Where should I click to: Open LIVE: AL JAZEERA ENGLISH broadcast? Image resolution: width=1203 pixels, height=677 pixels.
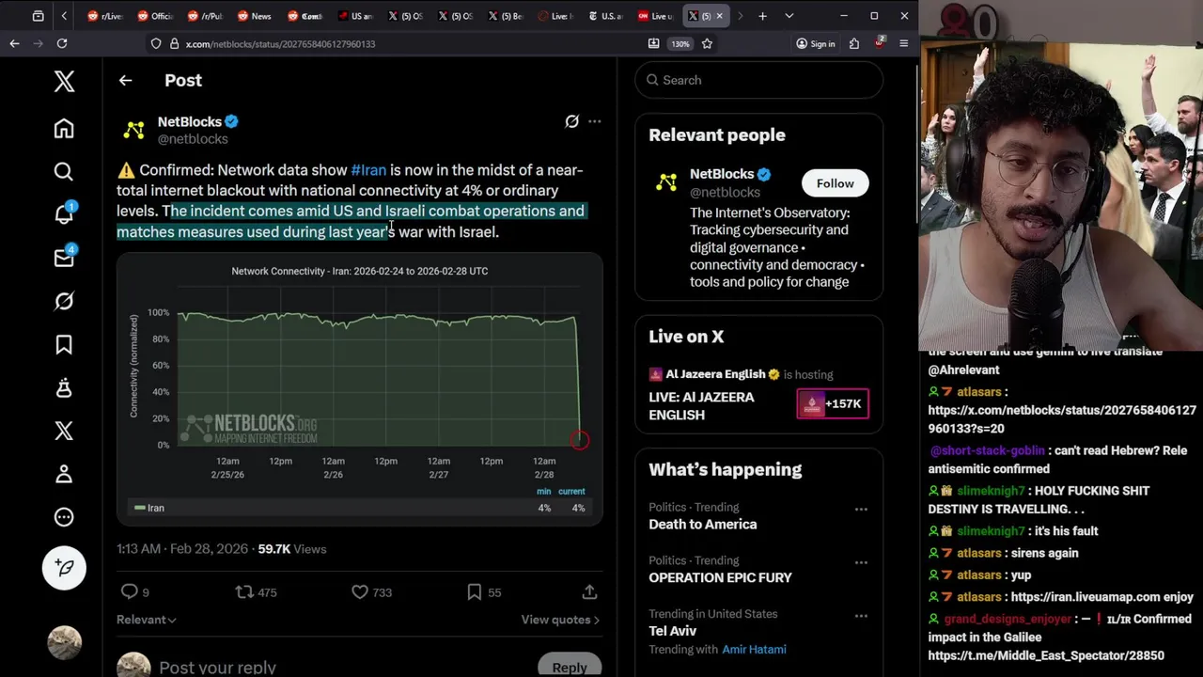click(x=701, y=406)
